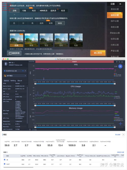Uncheck the All row checkbox in report table
The height and width of the screenshot is (170, 127).
tap(5, 160)
